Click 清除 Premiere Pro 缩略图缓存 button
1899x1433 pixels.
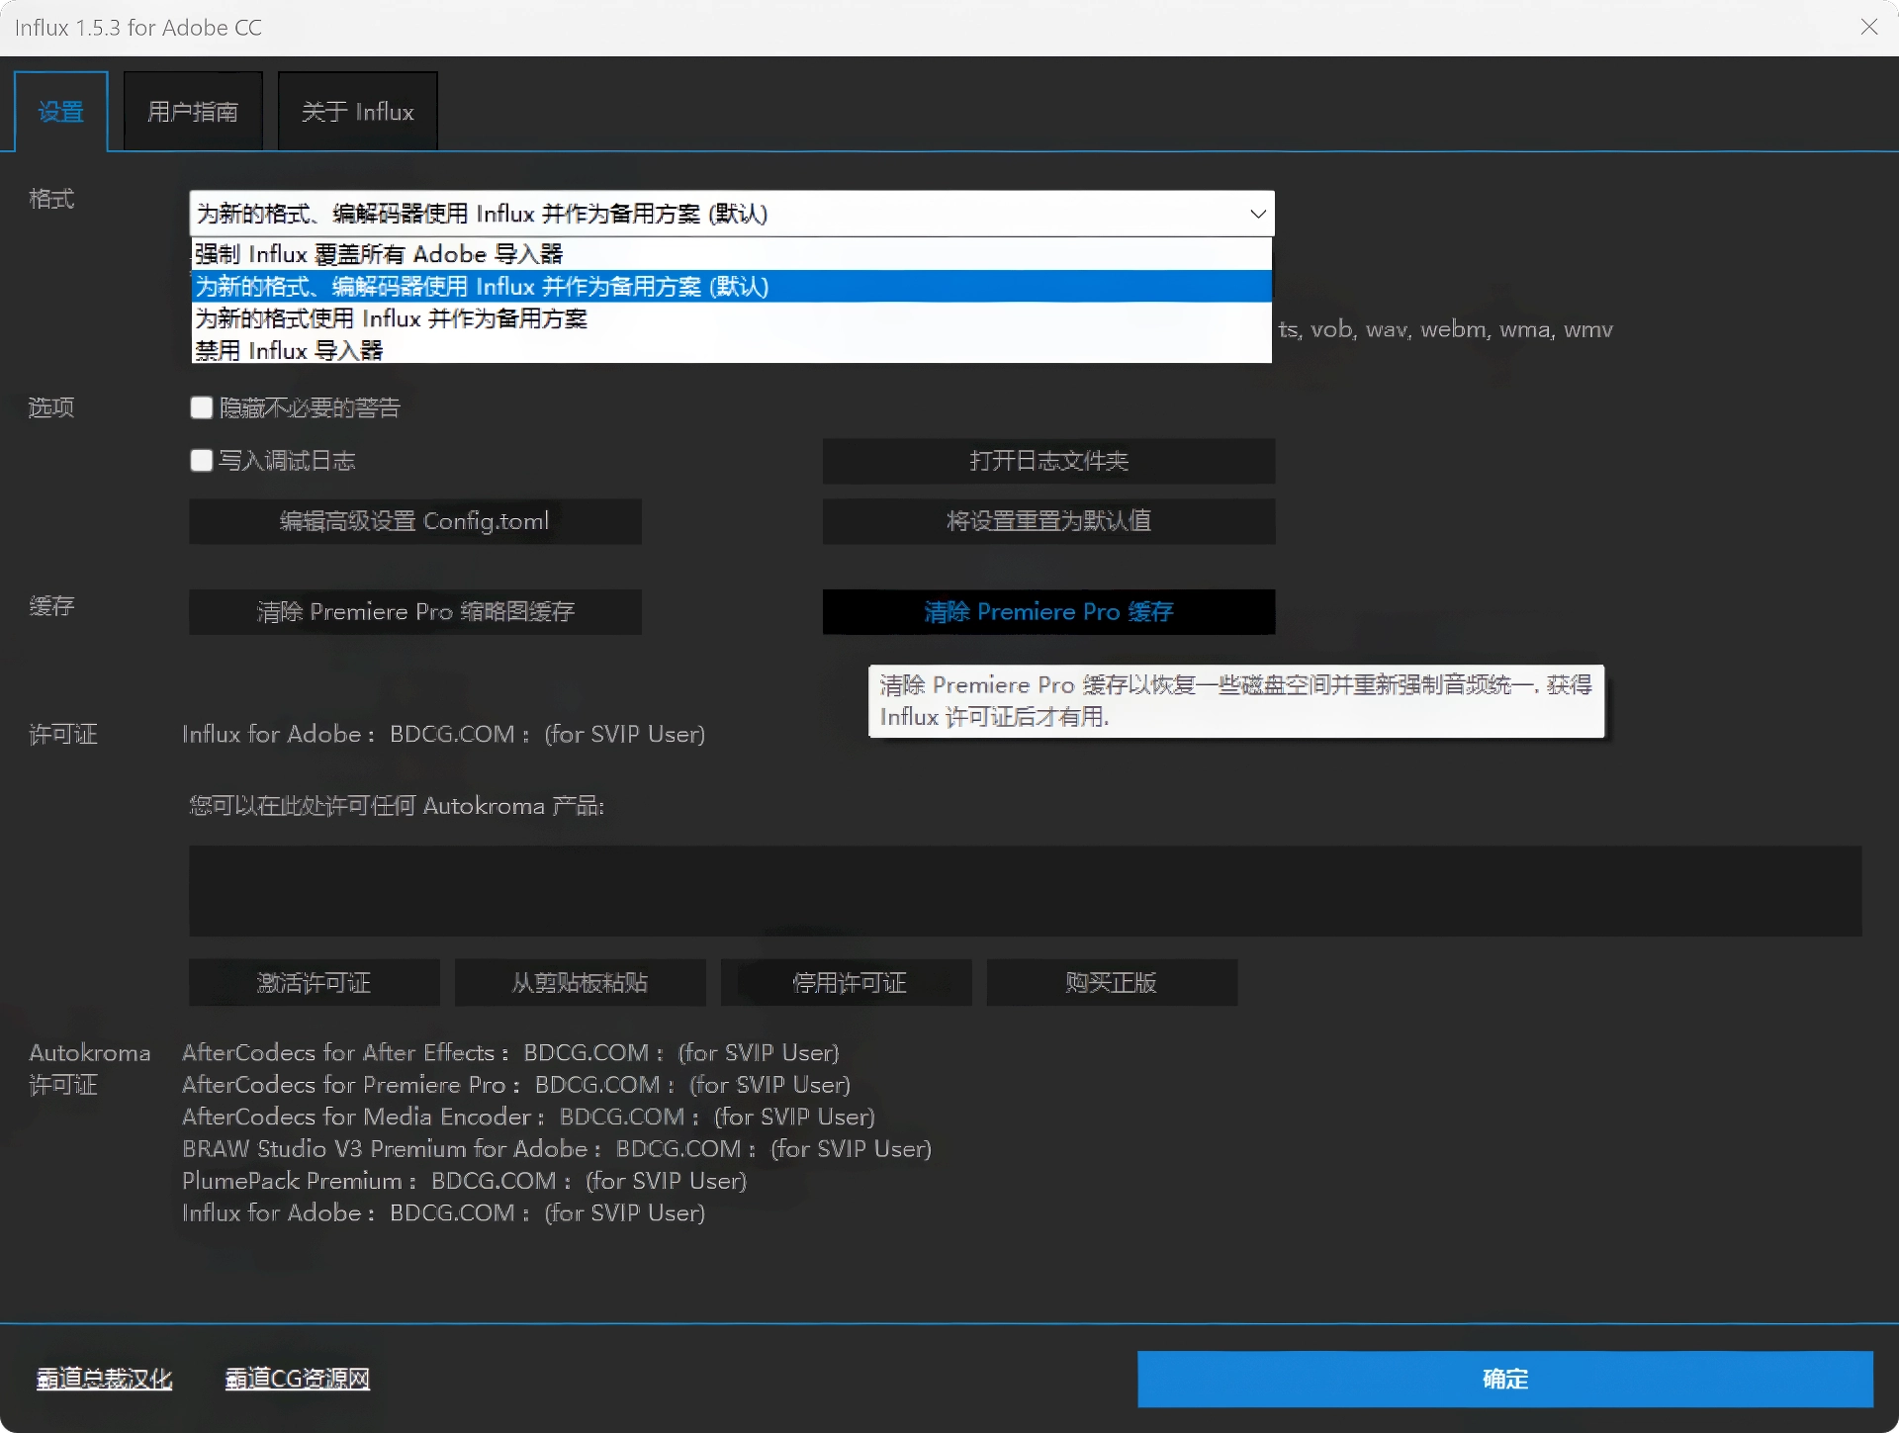(415, 612)
